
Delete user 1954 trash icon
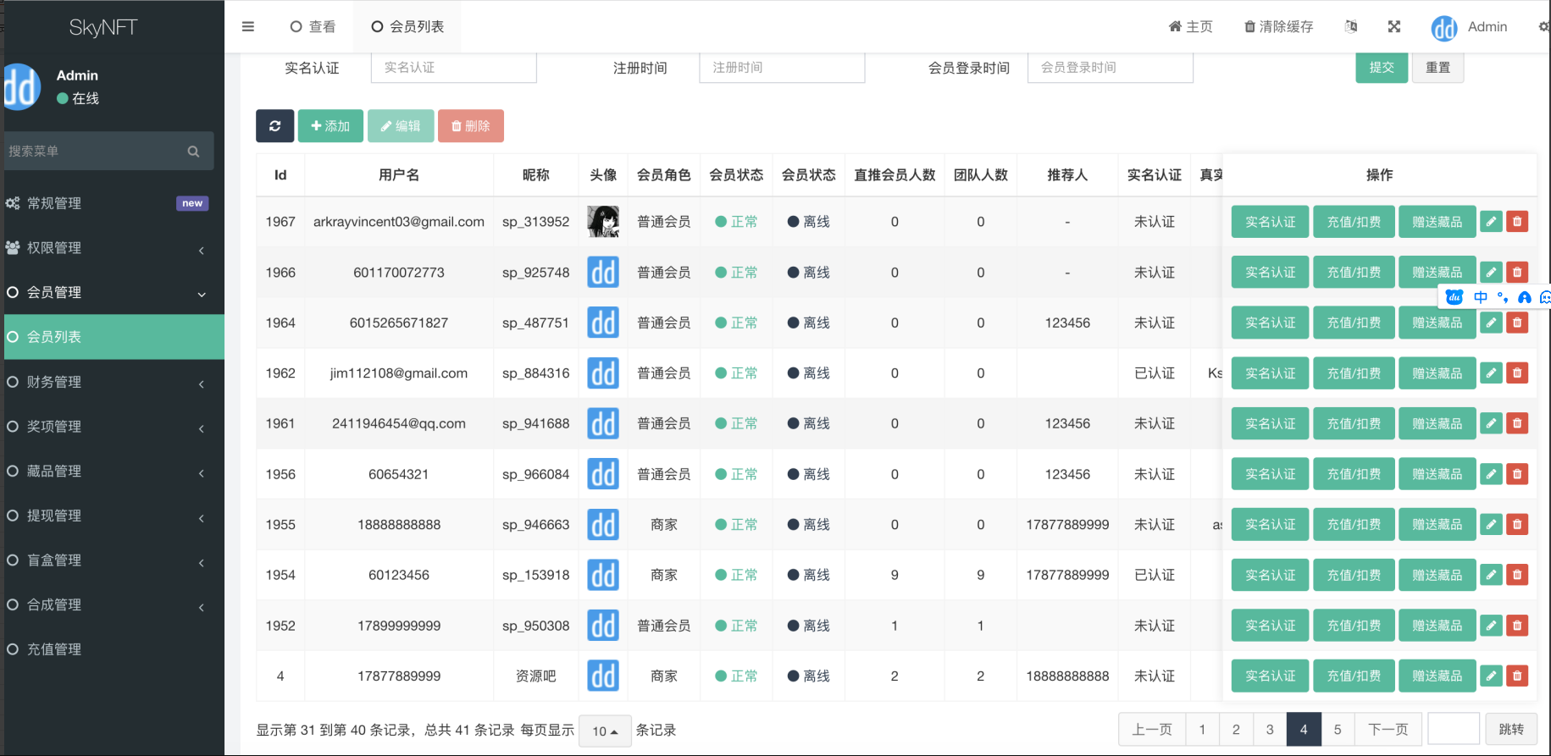tap(1517, 575)
